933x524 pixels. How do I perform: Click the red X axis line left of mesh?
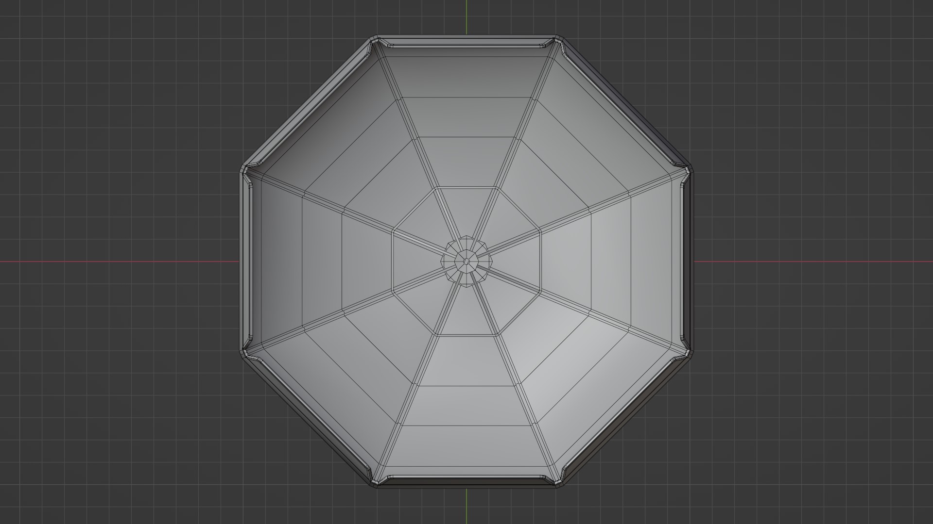point(119,262)
